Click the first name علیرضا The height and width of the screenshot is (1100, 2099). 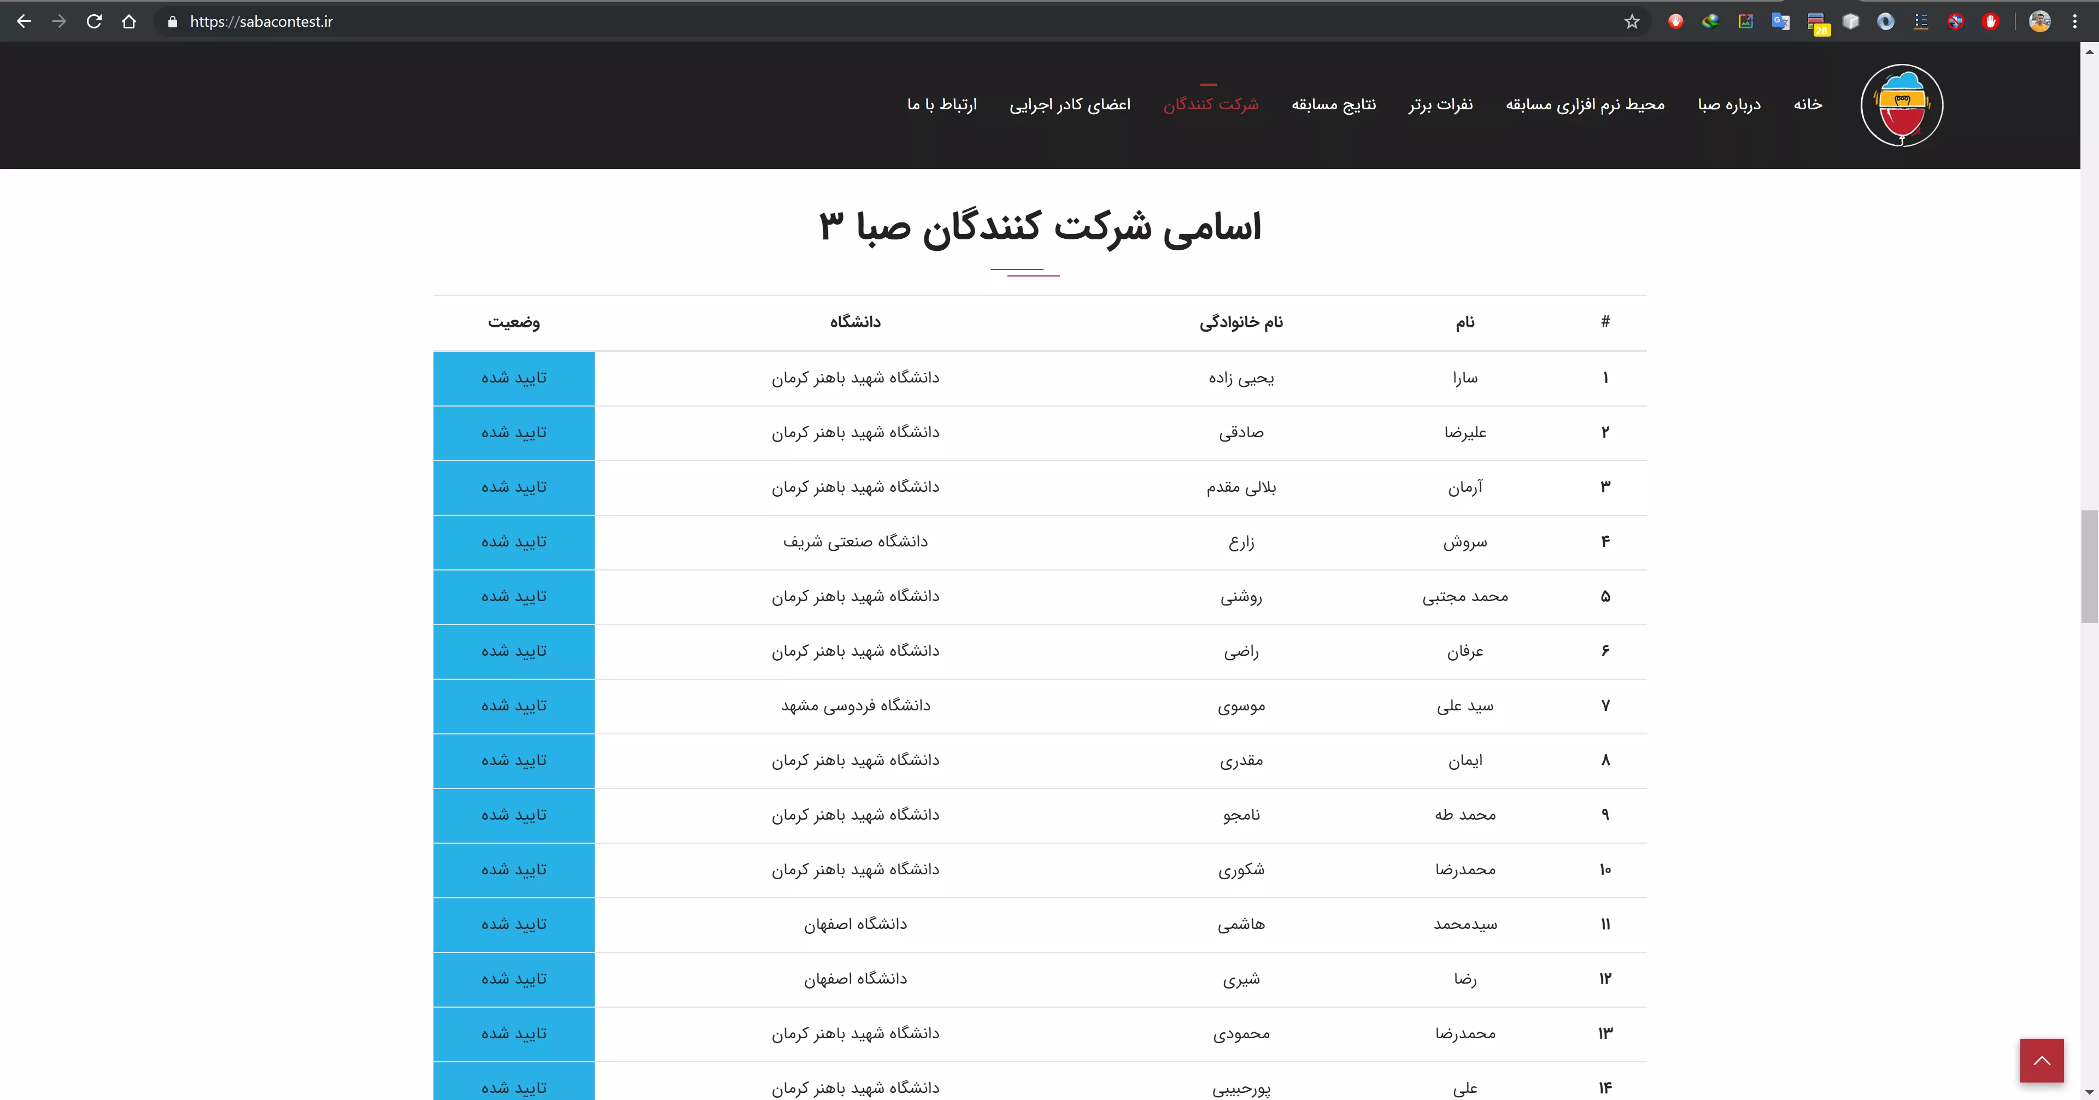(1465, 433)
